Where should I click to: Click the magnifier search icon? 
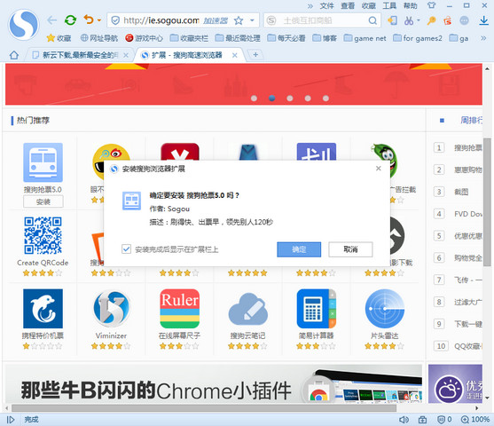372,20
